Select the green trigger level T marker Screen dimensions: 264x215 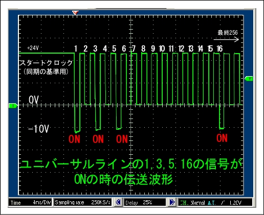click(249, 79)
